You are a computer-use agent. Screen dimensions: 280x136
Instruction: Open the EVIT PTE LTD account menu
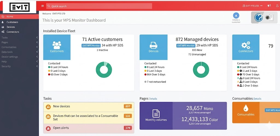coord(252,6)
